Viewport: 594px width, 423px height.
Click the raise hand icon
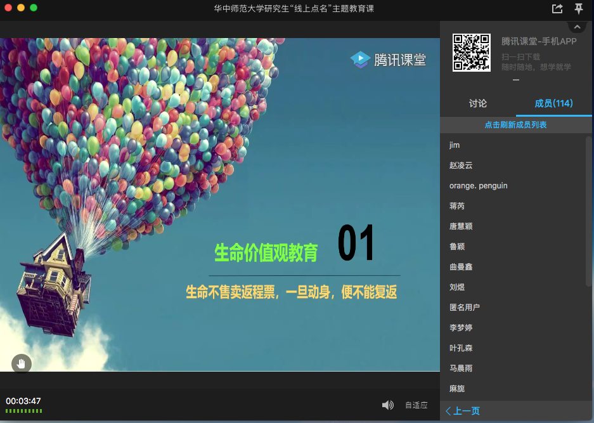click(22, 363)
